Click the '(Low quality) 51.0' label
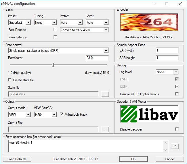The height and width of the screenshot is (164, 187). (x=97, y=73)
